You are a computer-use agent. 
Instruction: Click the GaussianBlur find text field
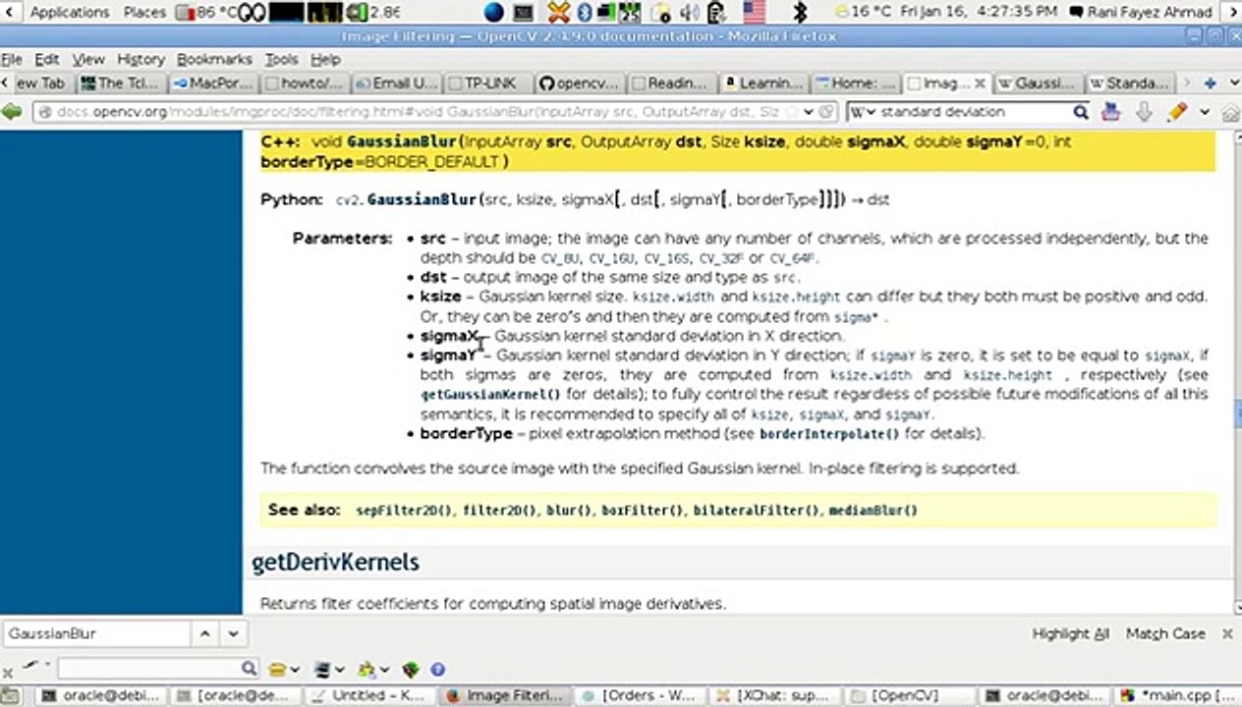96,633
